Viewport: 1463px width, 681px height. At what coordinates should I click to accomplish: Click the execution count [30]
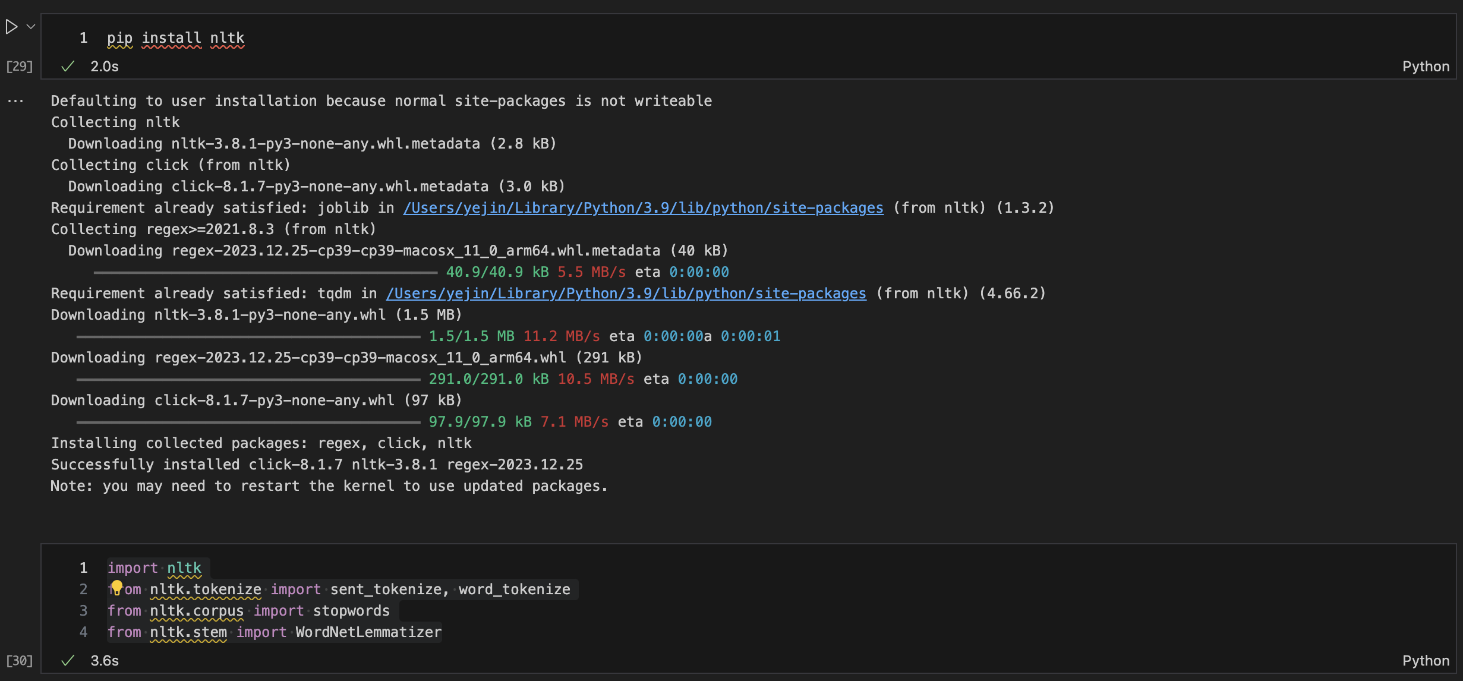pyautogui.click(x=19, y=661)
